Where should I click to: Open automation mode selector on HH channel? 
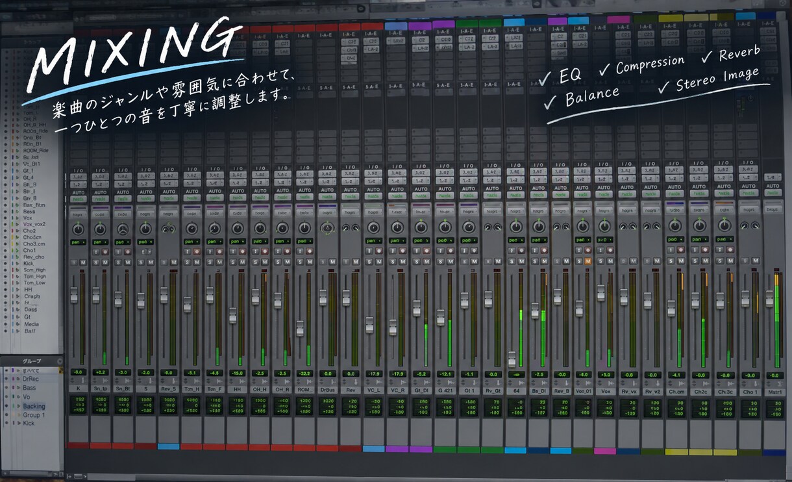pos(237,197)
